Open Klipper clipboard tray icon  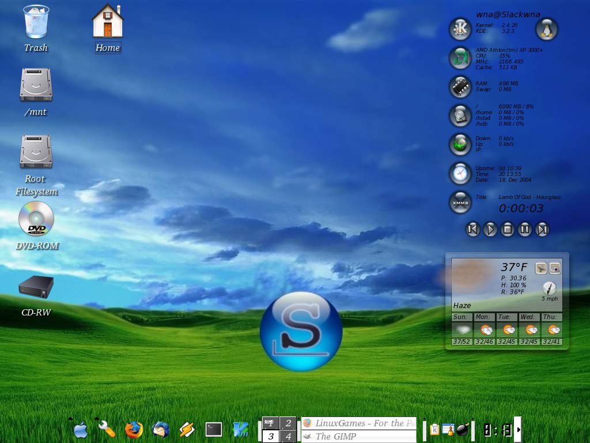point(434,429)
